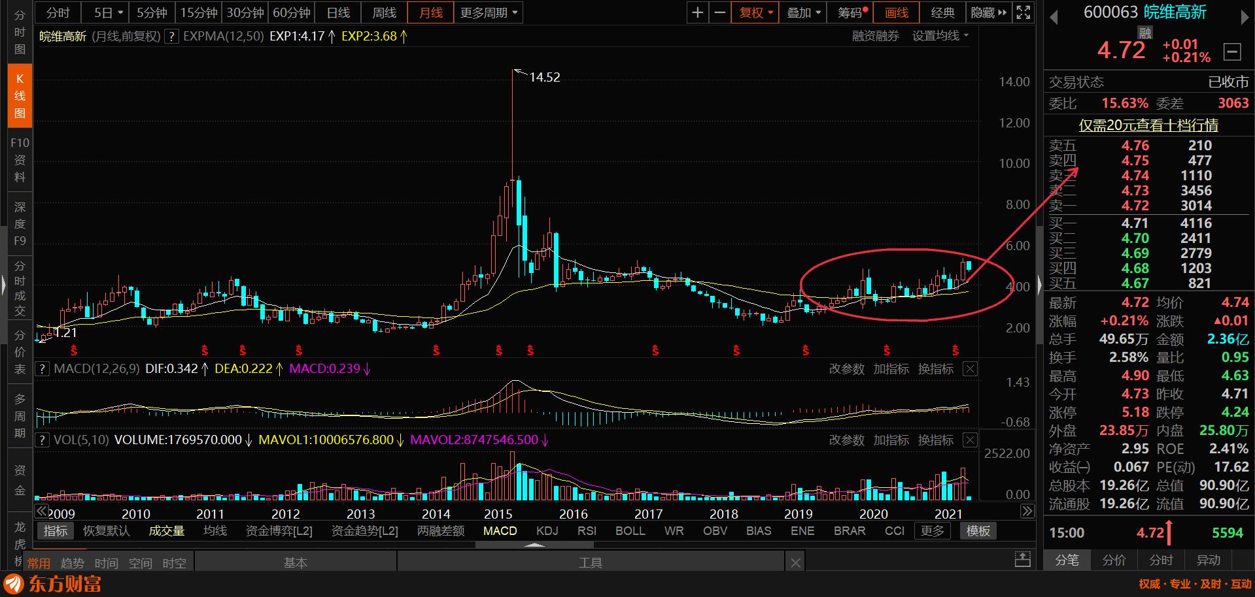Image resolution: width=1255 pixels, height=597 pixels.
Task: Go to previous stock with left arrow
Action: click(1054, 18)
